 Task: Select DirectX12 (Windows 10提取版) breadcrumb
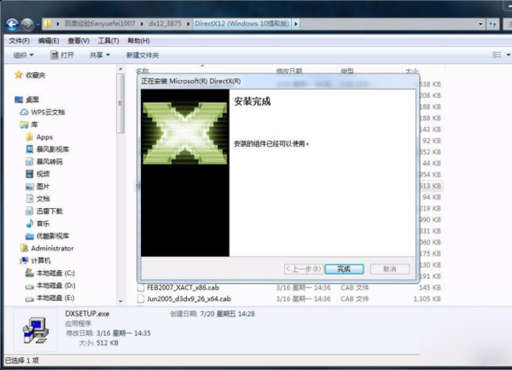(x=241, y=24)
